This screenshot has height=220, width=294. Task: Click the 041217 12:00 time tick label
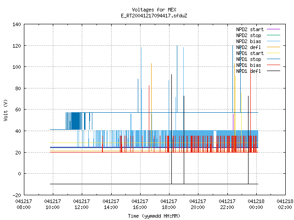point(82,204)
